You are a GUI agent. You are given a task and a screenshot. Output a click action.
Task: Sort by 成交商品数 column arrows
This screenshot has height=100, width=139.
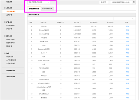coord(97,23)
